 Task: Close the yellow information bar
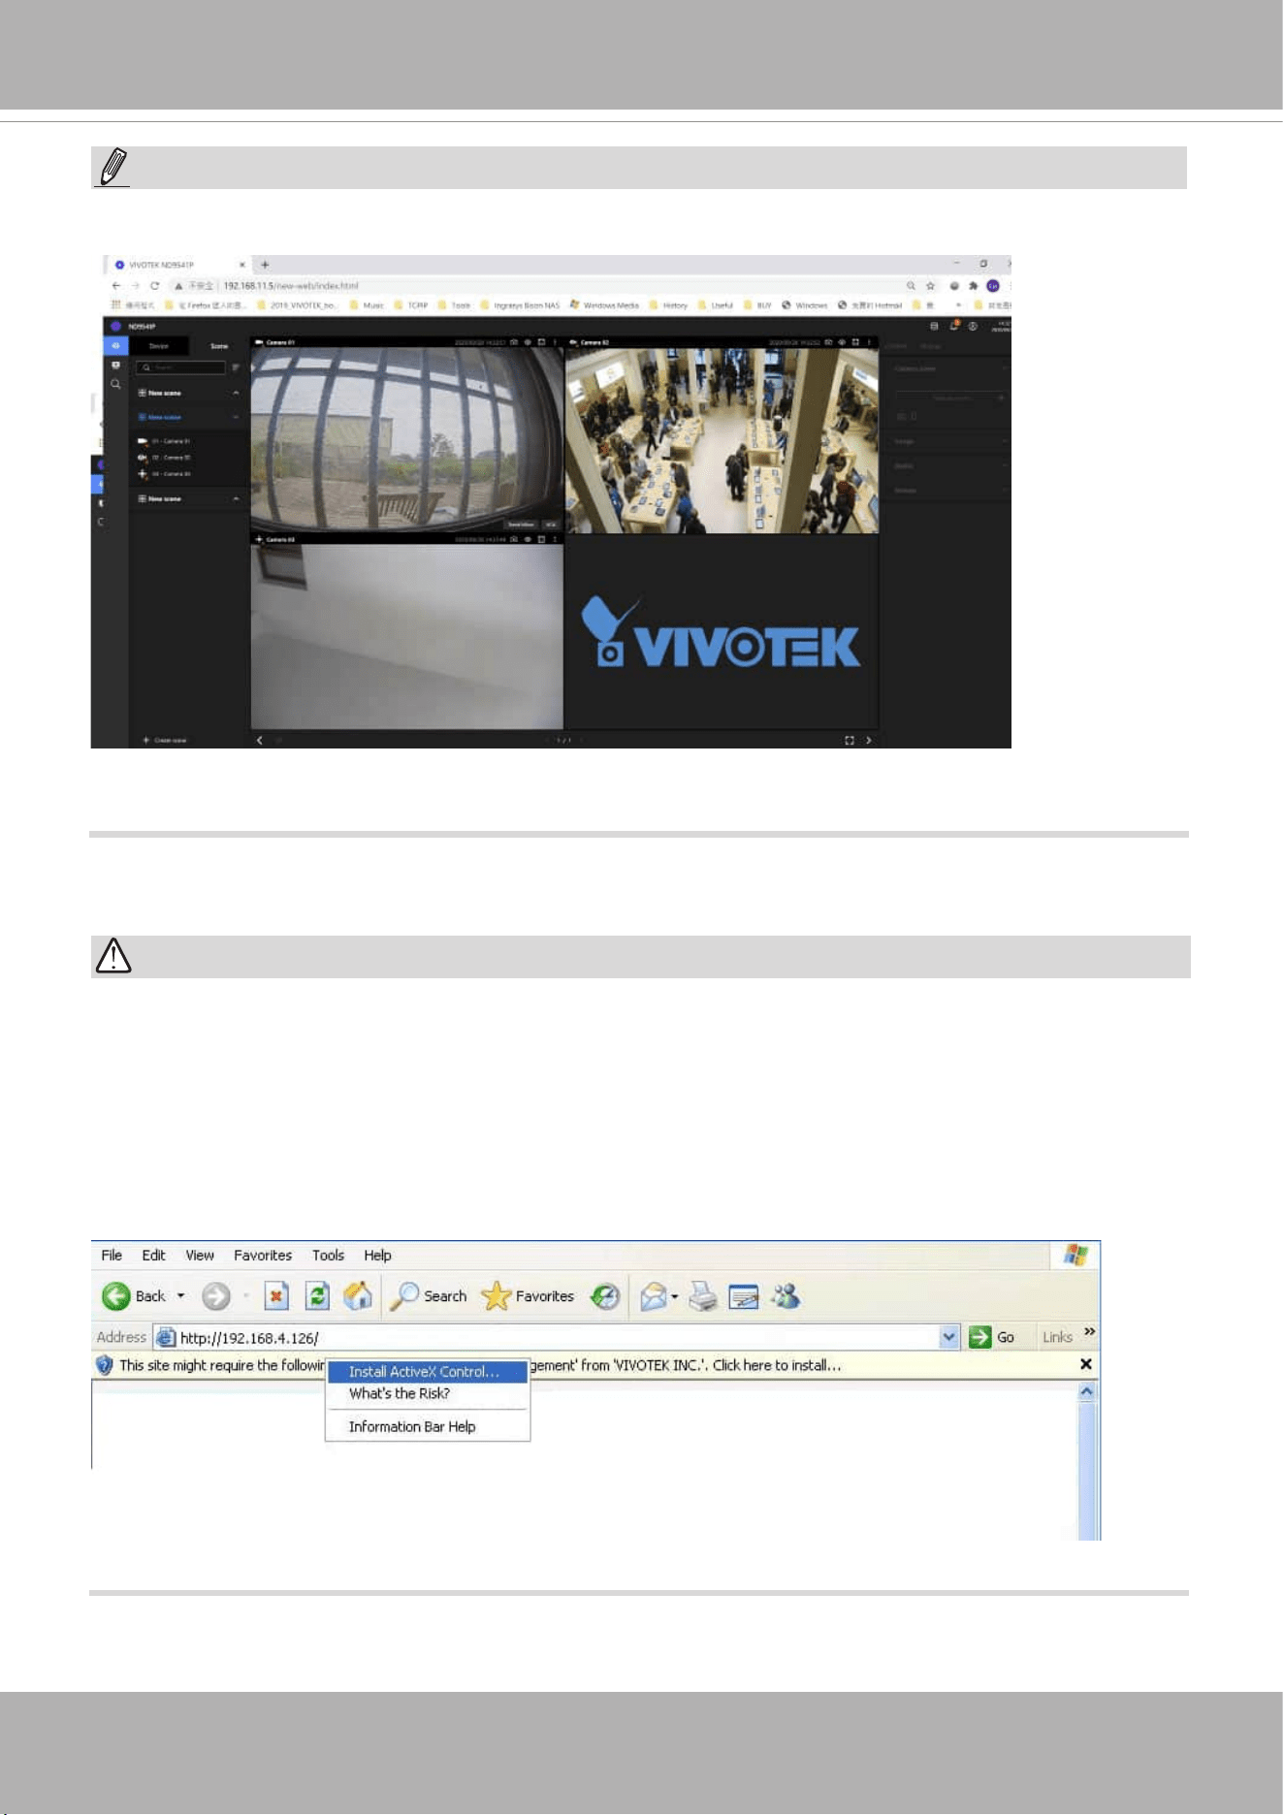click(1086, 1364)
